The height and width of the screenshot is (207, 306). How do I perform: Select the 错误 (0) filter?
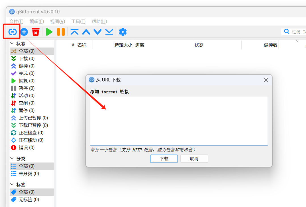pos(32,148)
